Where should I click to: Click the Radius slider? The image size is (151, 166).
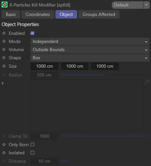(x=105, y=75)
